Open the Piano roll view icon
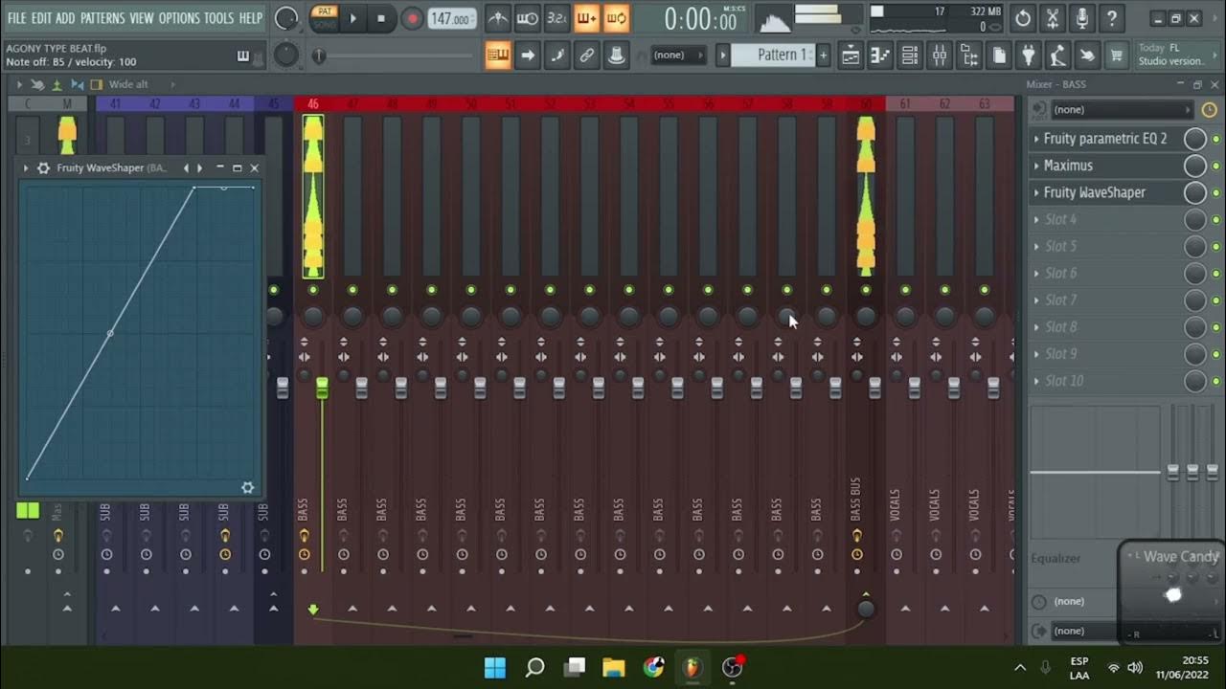The height and width of the screenshot is (689, 1226). [880, 56]
